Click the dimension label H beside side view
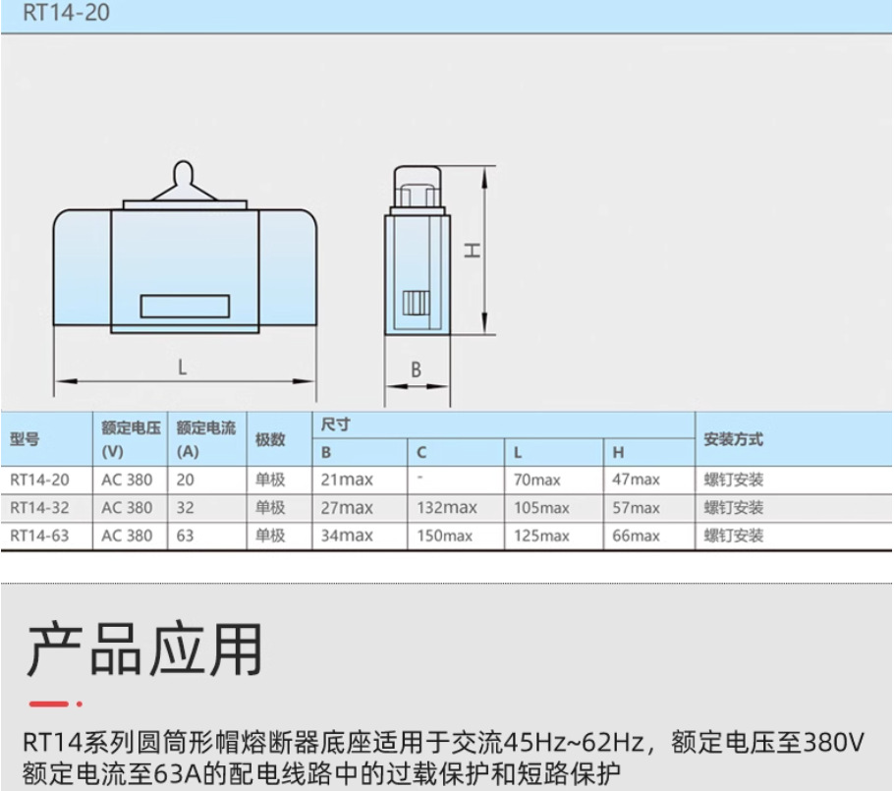 click(470, 251)
